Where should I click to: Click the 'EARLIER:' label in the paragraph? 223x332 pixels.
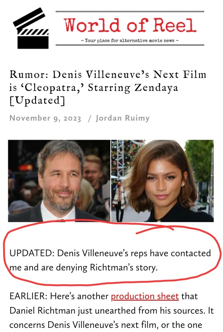tap(28, 296)
